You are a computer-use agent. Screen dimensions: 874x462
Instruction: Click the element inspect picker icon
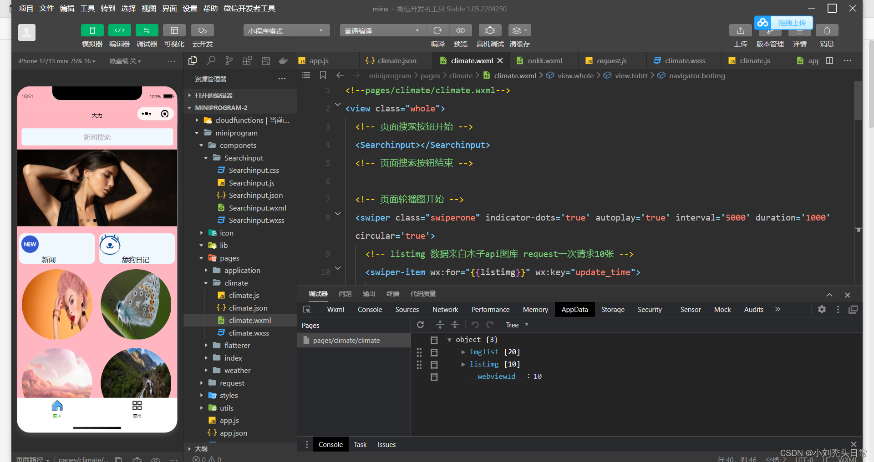(x=307, y=309)
